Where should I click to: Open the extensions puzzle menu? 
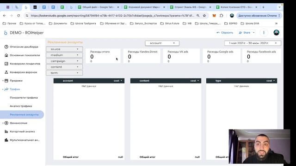(x=221, y=16)
